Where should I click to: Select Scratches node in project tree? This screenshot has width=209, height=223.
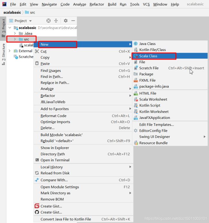click(x=23, y=57)
